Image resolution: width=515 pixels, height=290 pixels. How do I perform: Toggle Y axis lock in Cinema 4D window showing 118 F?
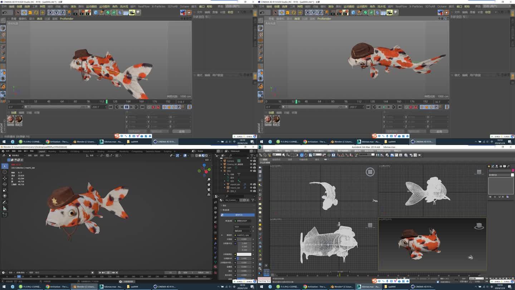(56, 13)
